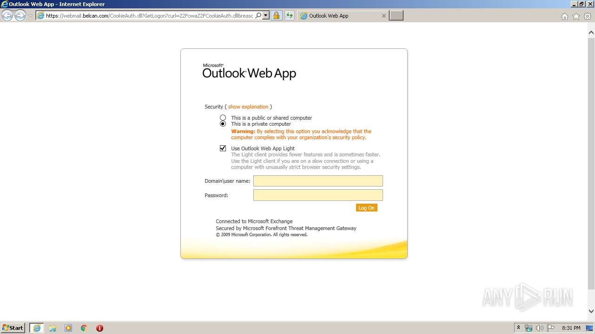
Task: Click the network tray icon
Action: 529,328
